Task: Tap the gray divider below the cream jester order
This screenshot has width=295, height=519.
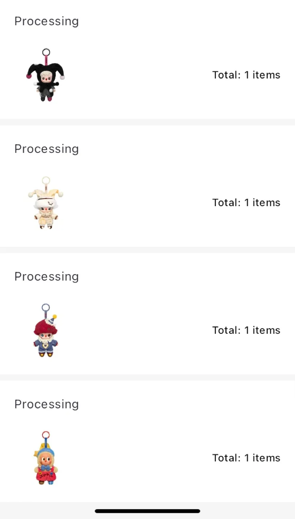Action: (x=147, y=250)
